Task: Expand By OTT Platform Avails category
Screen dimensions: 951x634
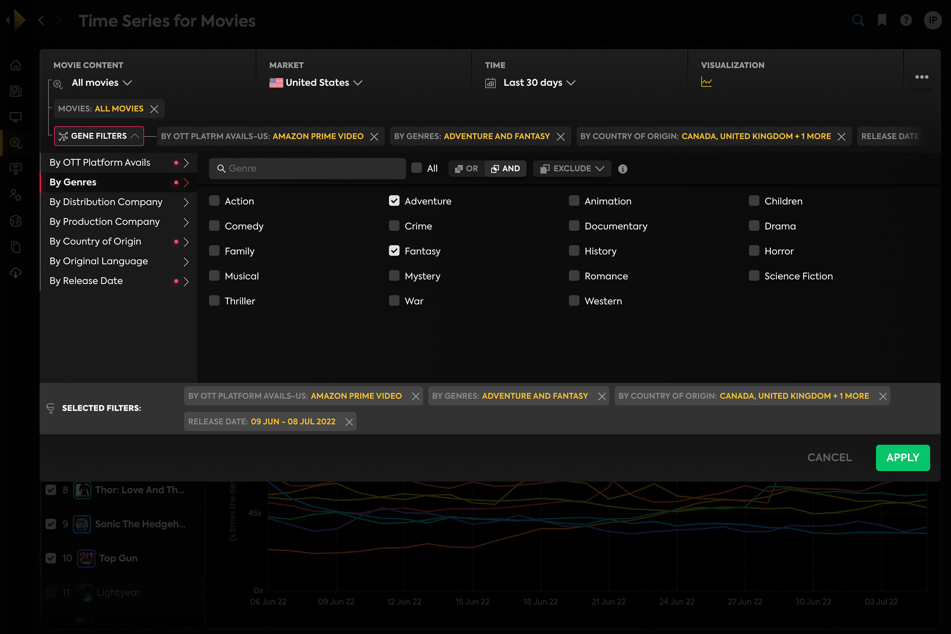Action: [118, 162]
